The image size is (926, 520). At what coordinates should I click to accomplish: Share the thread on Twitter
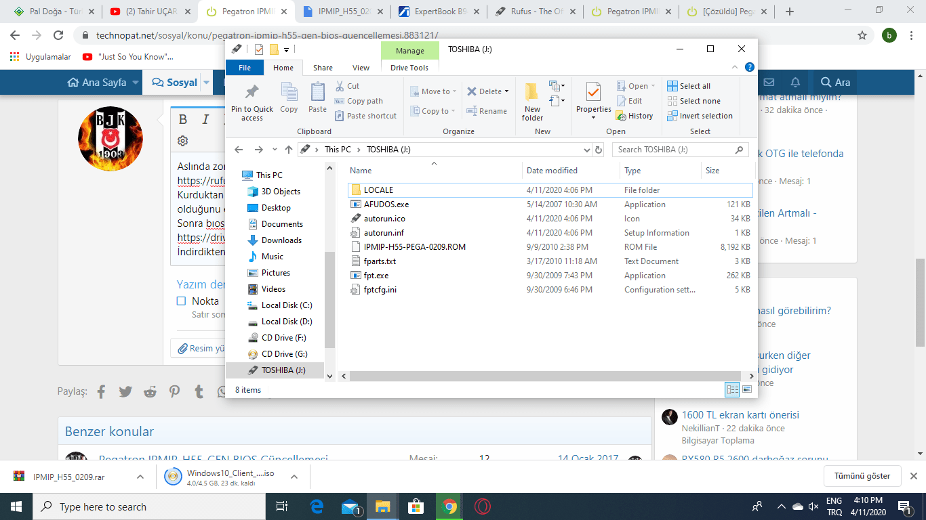pyautogui.click(x=125, y=391)
